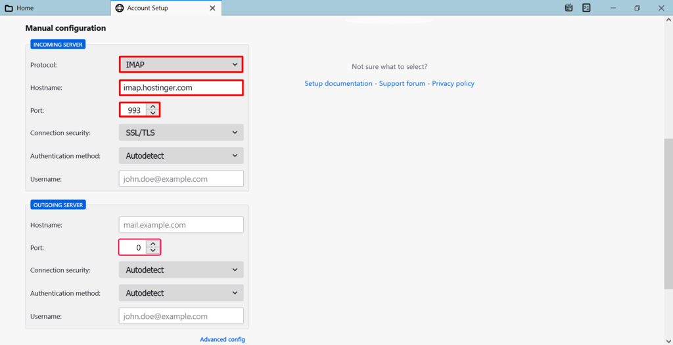Open the Calendar icon in title bar
The image size is (673, 345).
(x=569, y=8)
